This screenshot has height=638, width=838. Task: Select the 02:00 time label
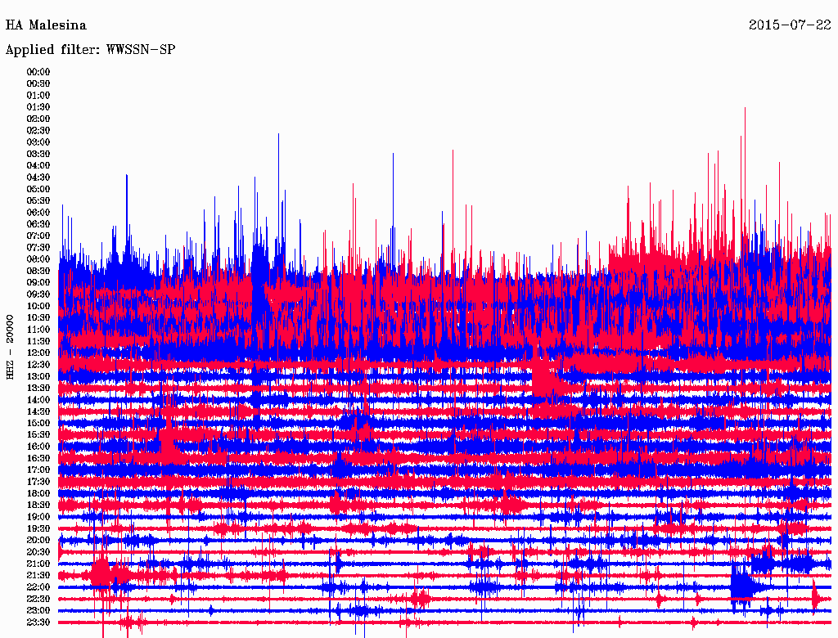tap(38, 119)
